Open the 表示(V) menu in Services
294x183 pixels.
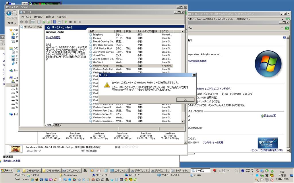[50, 17]
